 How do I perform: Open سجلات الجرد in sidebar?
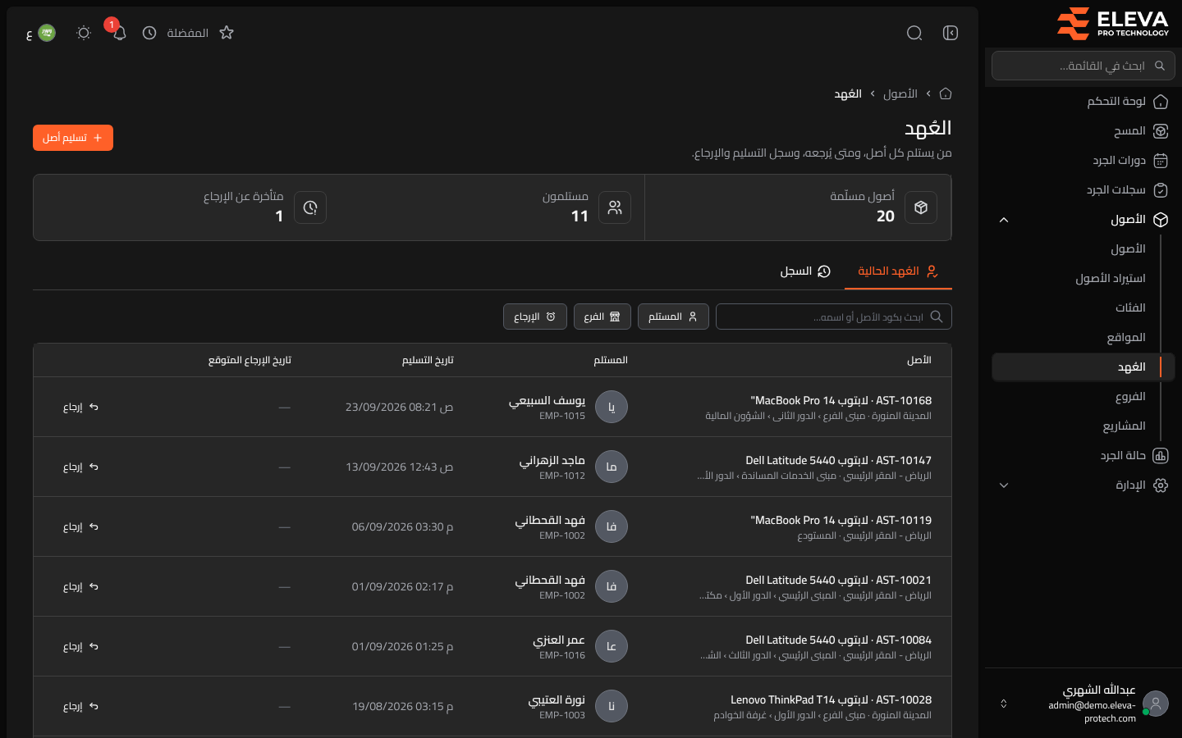click(x=1083, y=189)
